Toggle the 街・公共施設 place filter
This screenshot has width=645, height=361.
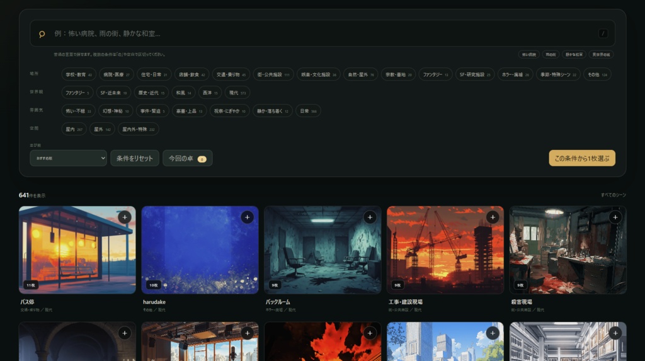273,74
